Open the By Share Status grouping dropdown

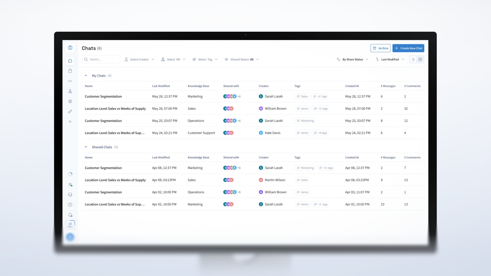(x=352, y=59)
